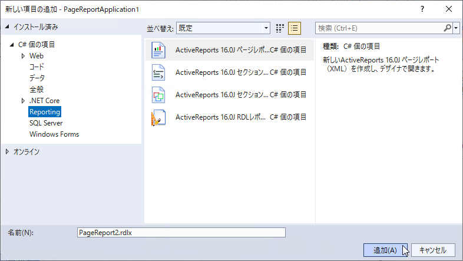Switch to small icons list view

[295, 28]
